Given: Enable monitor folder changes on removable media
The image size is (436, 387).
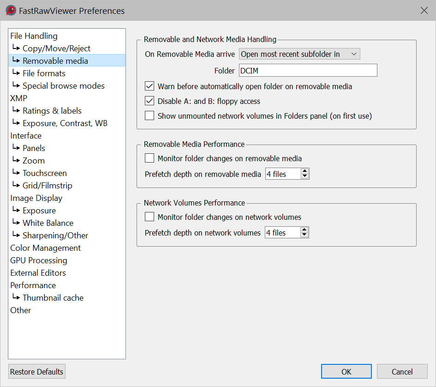Looking at the screenshot, I should pos(149,158).
